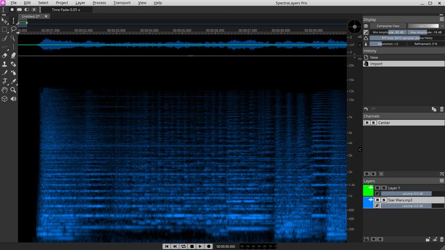Click the undo arrow in History panel
445x250 pixels.
pos(366,109)
